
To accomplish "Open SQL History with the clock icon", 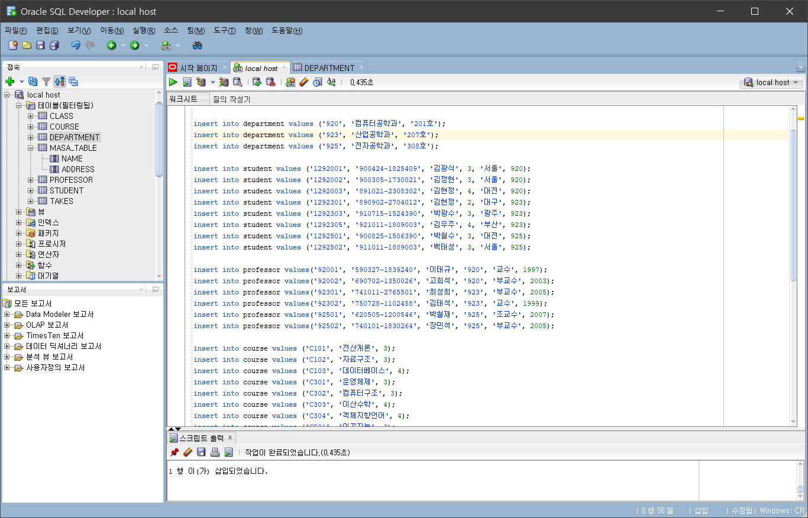I will [x=317, y=82].
